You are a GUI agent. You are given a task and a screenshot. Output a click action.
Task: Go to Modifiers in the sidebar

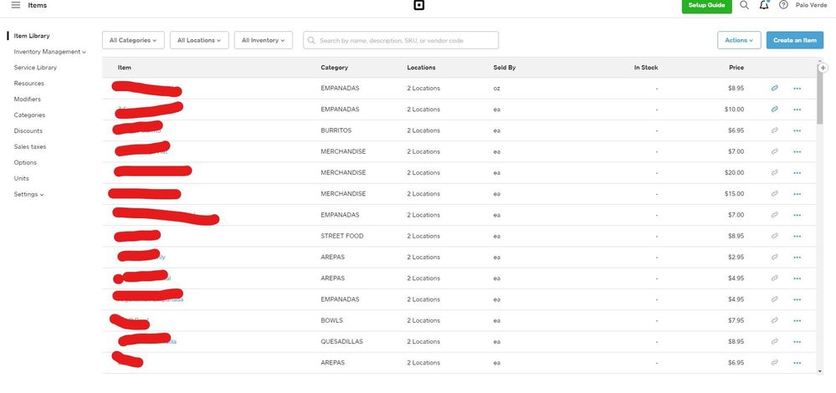[27, 100]
